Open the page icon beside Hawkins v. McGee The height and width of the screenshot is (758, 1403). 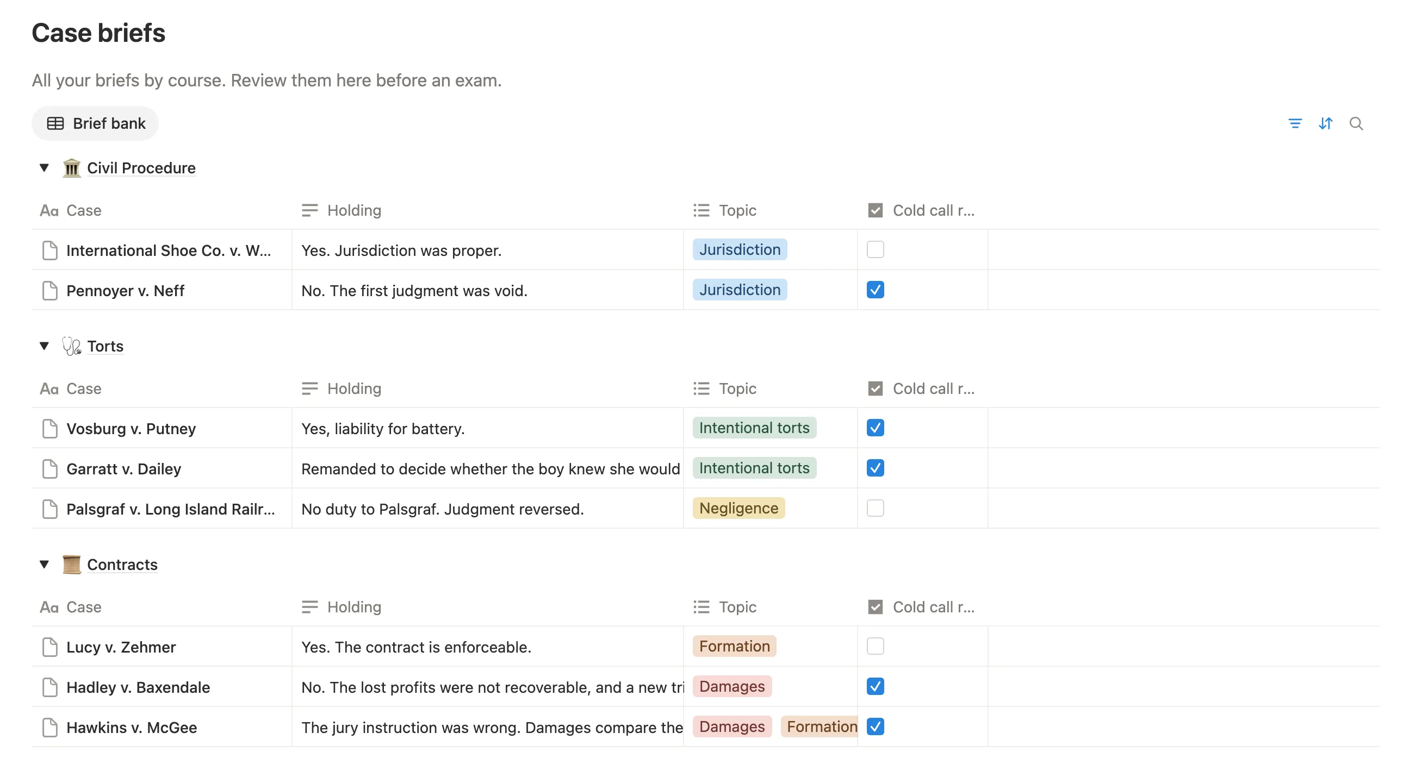49,728
